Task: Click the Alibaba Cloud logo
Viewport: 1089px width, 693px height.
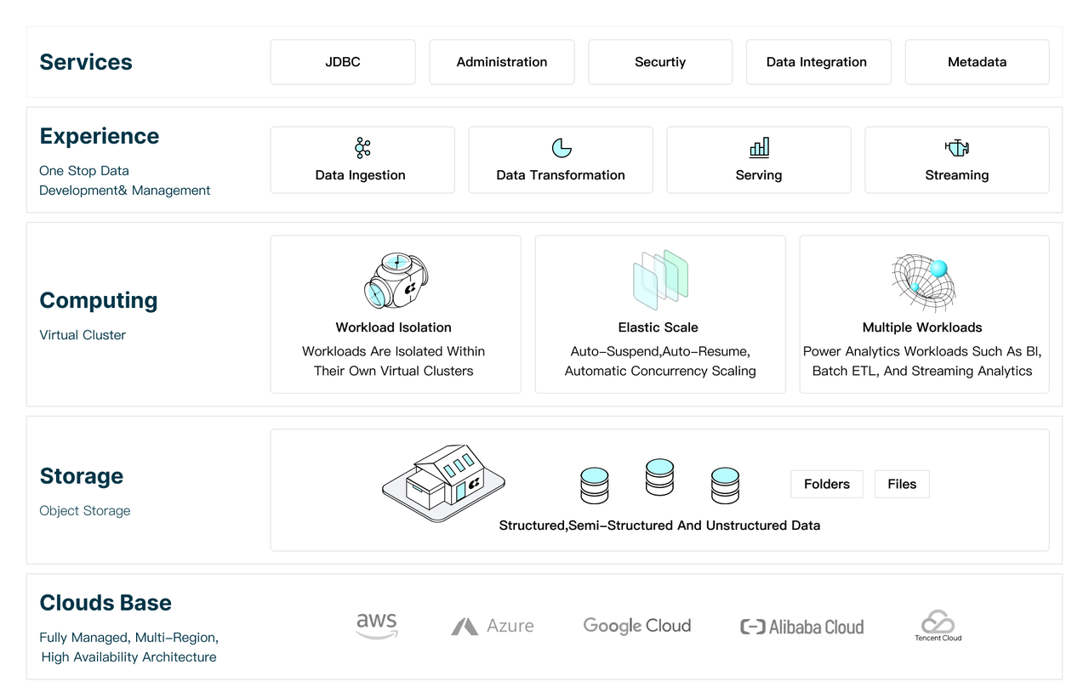Action: click(801, 627)
